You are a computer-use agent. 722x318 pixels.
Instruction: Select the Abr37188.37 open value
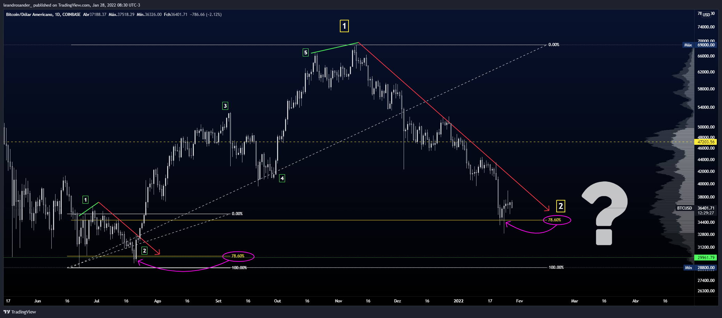pyautogui.click(x=95, y=15)
